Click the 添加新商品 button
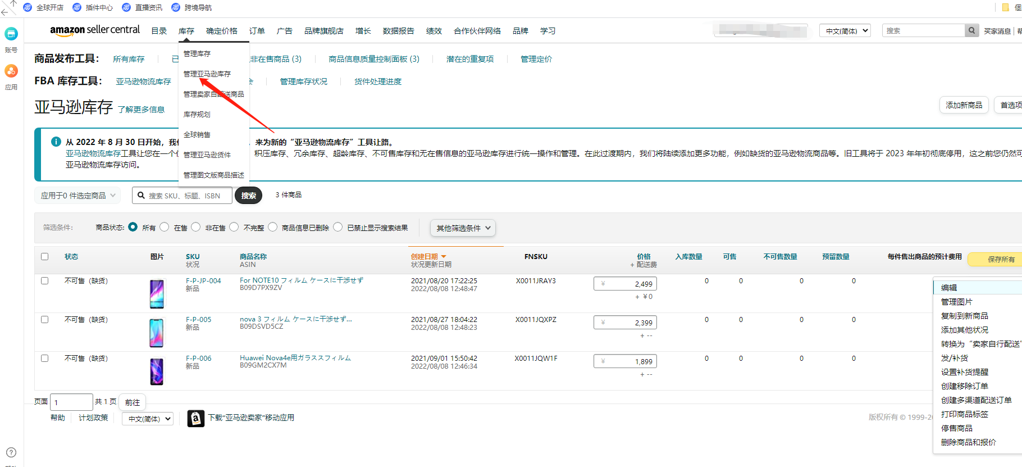1022x467 pixels. tap(964, 105)
